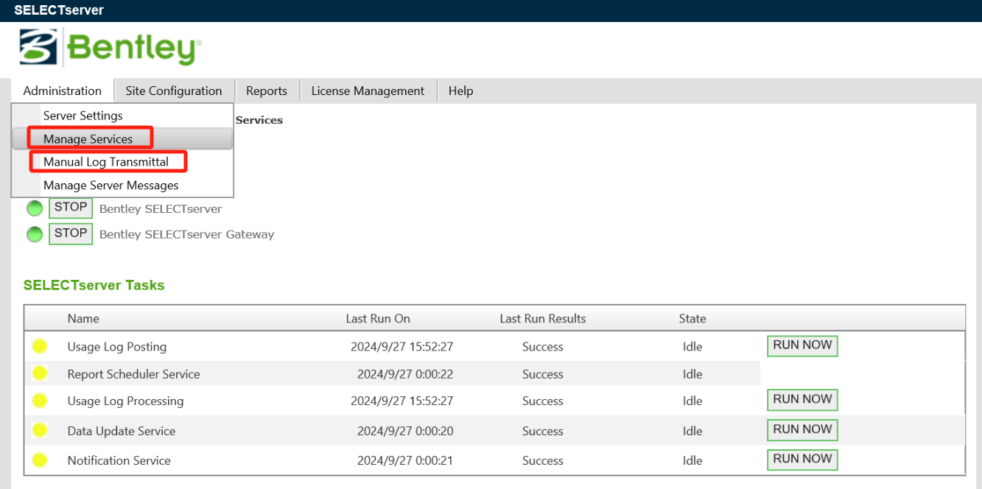This screenshot has height=489, width=982.
Task: Select the Usage Log Processing task name
Action: pyautogui.click(x=126, y=401)
